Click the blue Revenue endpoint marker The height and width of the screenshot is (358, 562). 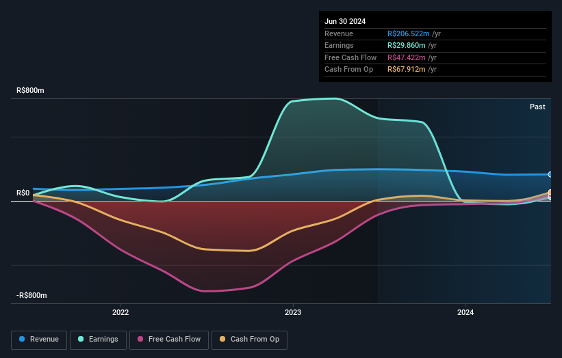point(550,174)
